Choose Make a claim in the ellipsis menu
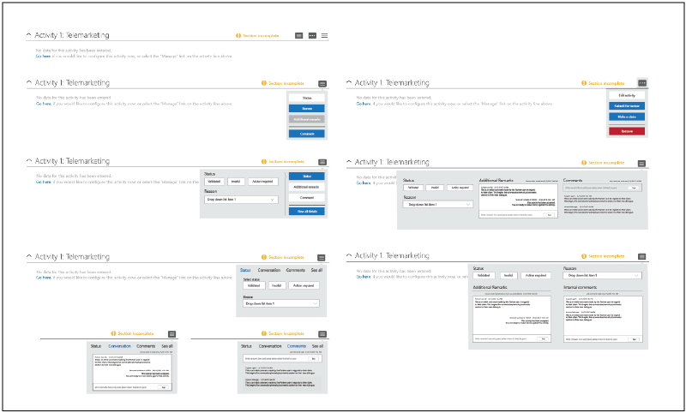 tap(626, 116)
